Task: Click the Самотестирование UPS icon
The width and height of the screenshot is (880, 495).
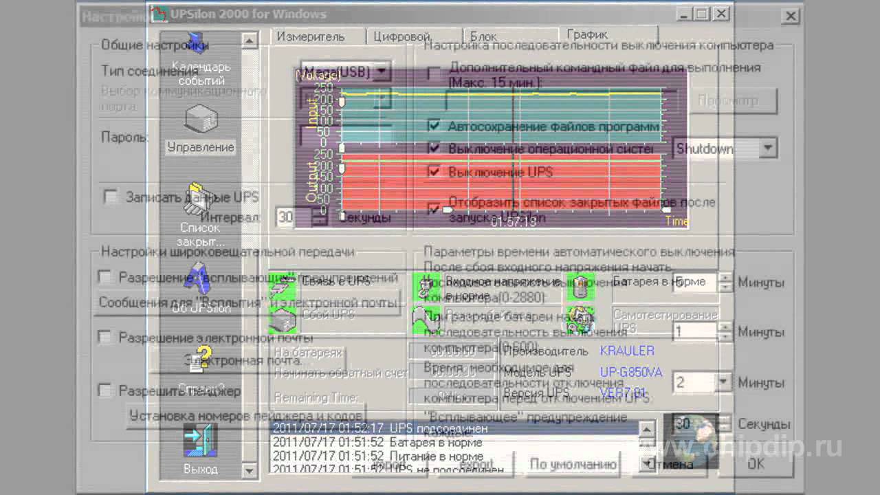Action: coord(580,320)
